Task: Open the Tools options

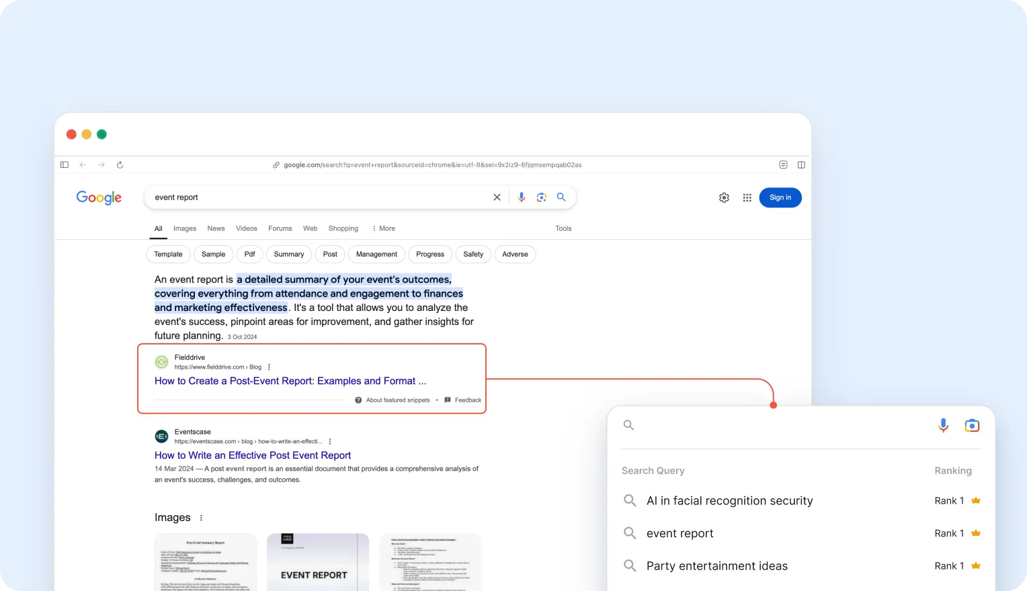Action: click(563, 228)
